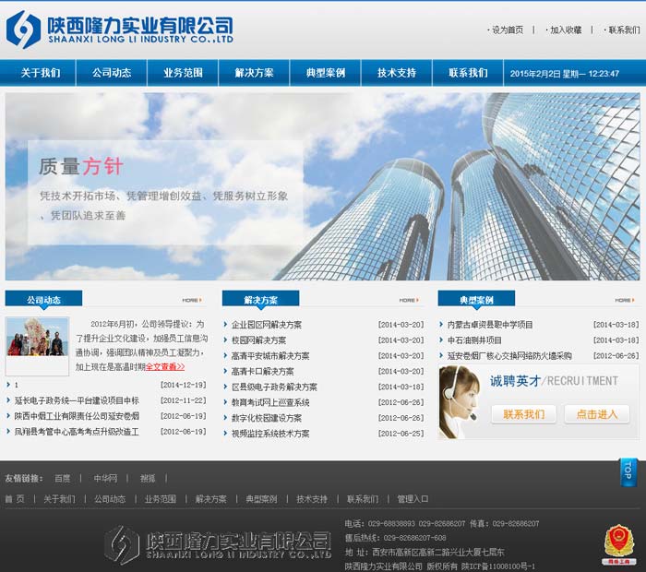646x572 pixels.
Task: Click the 公司动态 footer link
Action: click(x=110, y=499)
